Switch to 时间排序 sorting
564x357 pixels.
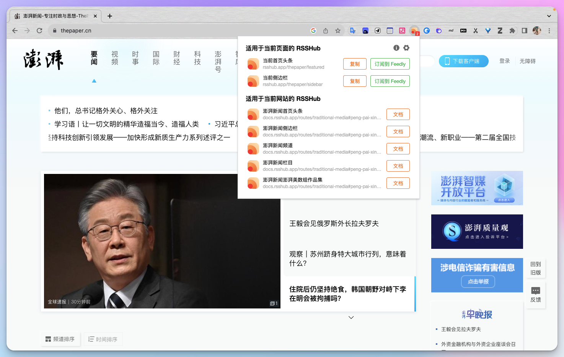click(103, 339)
